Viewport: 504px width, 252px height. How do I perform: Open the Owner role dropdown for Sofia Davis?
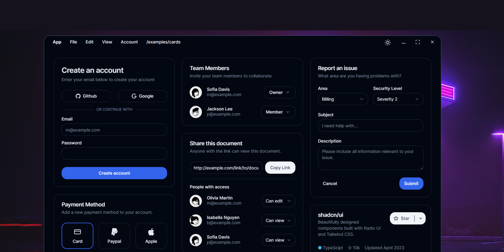(279, 92)
